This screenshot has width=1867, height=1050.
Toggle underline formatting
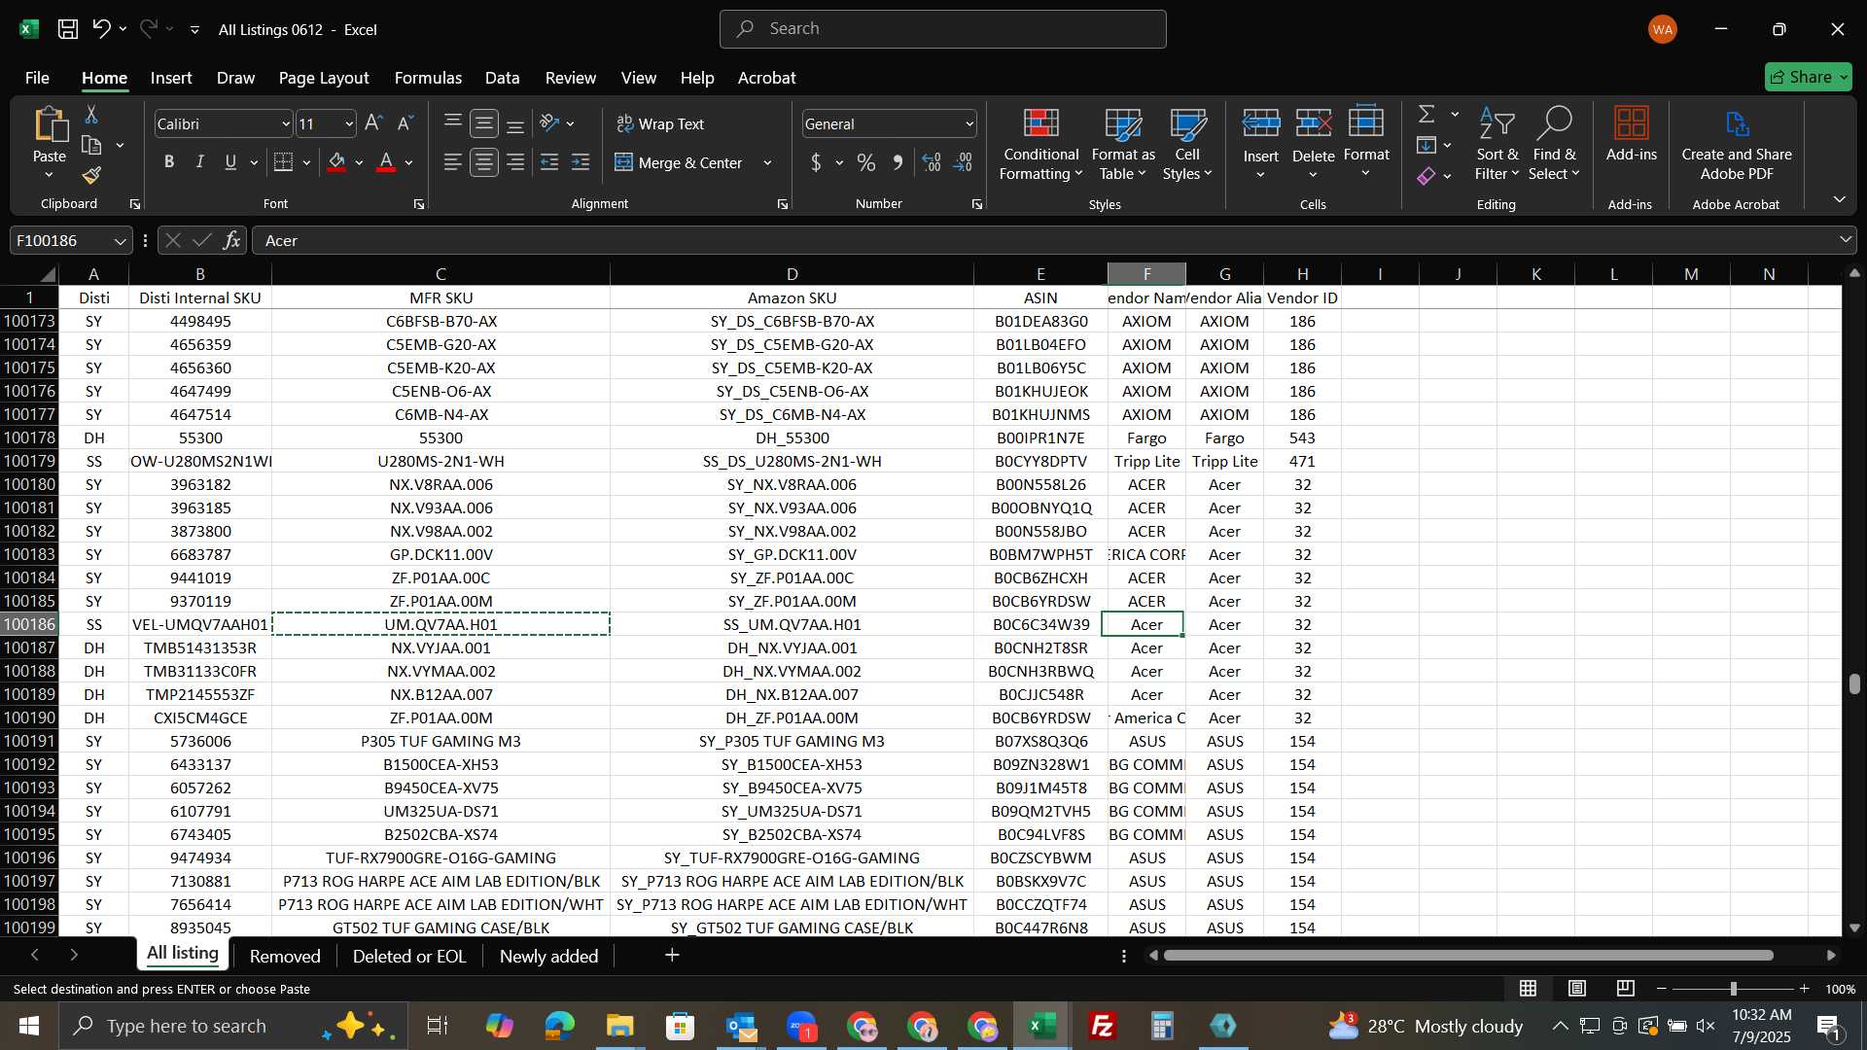tap(230, 162)
